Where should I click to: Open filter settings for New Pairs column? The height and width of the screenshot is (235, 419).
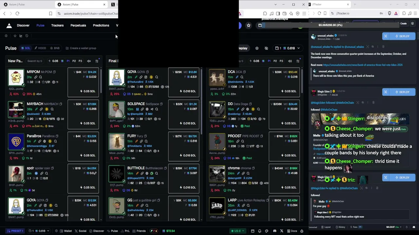coord(97,61)
